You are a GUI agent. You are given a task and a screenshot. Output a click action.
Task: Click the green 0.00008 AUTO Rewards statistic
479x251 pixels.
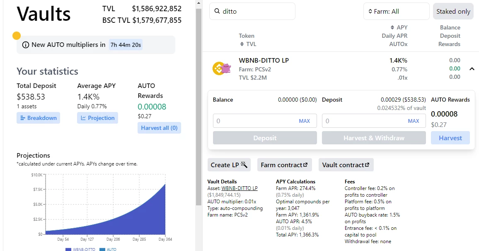[152, 106]
